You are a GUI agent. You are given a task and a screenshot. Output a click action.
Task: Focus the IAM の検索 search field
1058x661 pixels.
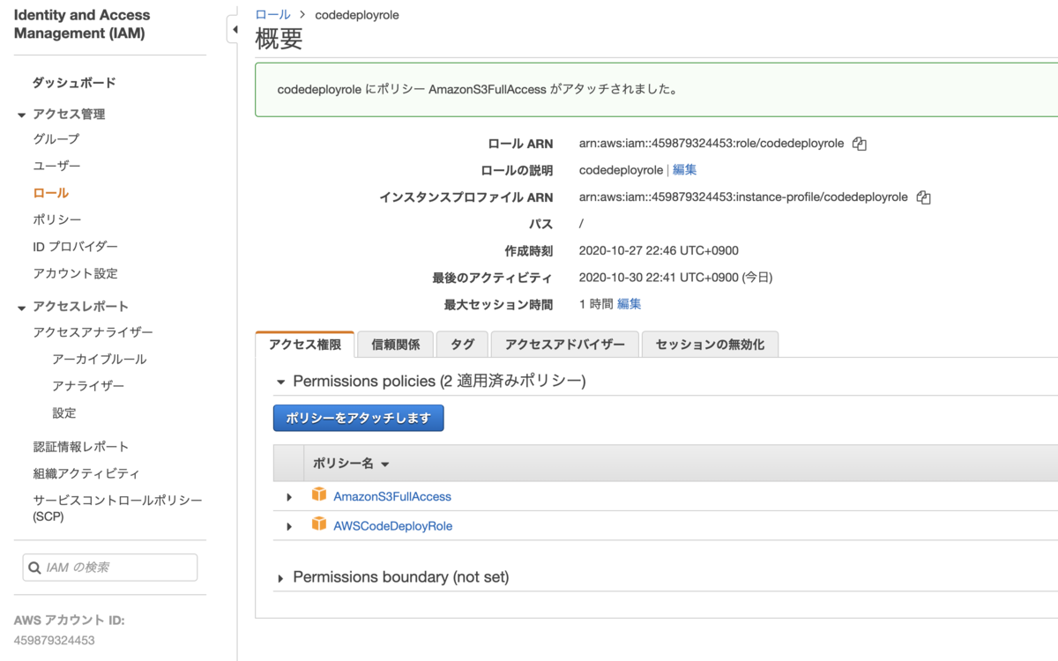pos(110,568)
